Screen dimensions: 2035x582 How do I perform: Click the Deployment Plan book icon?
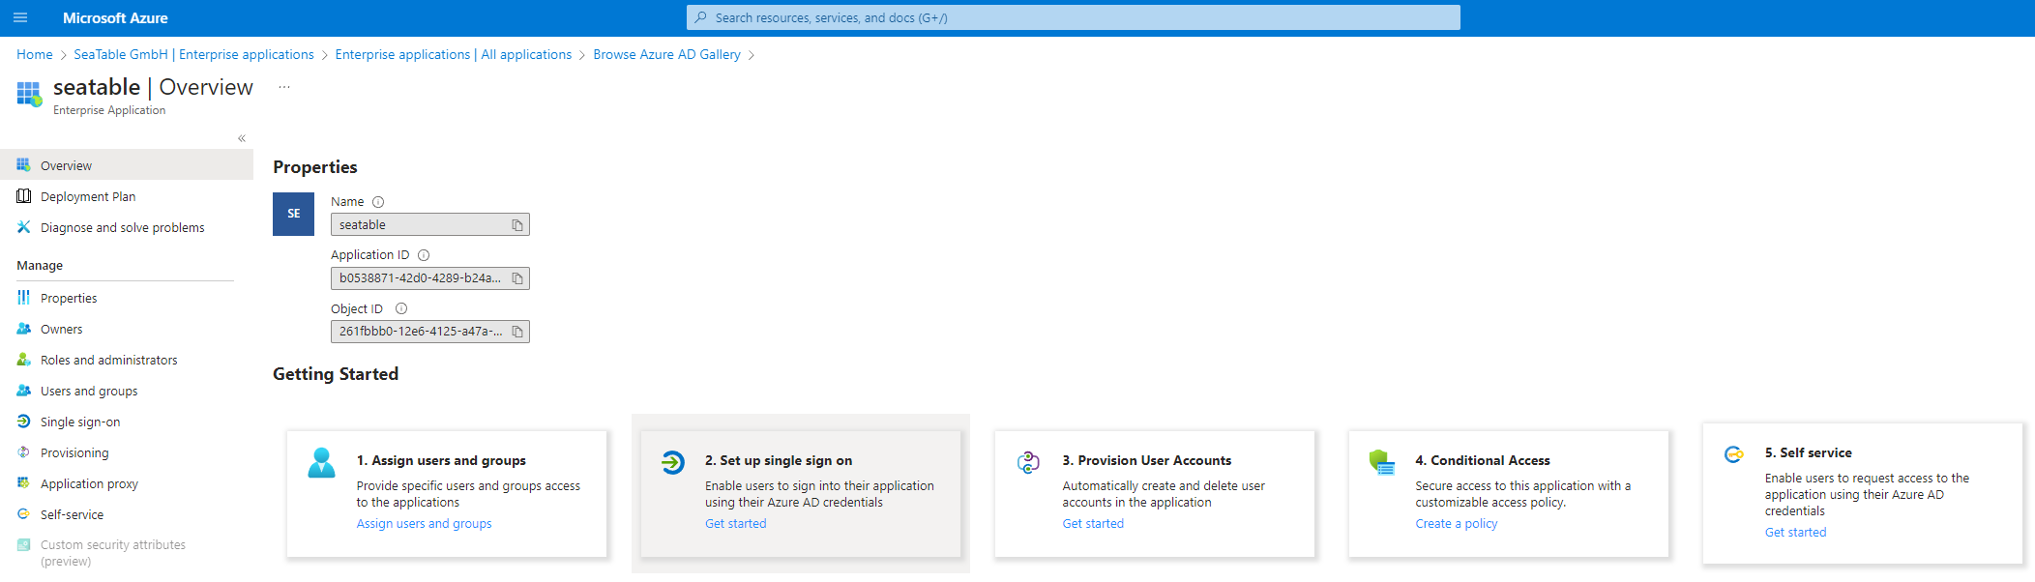23,196
